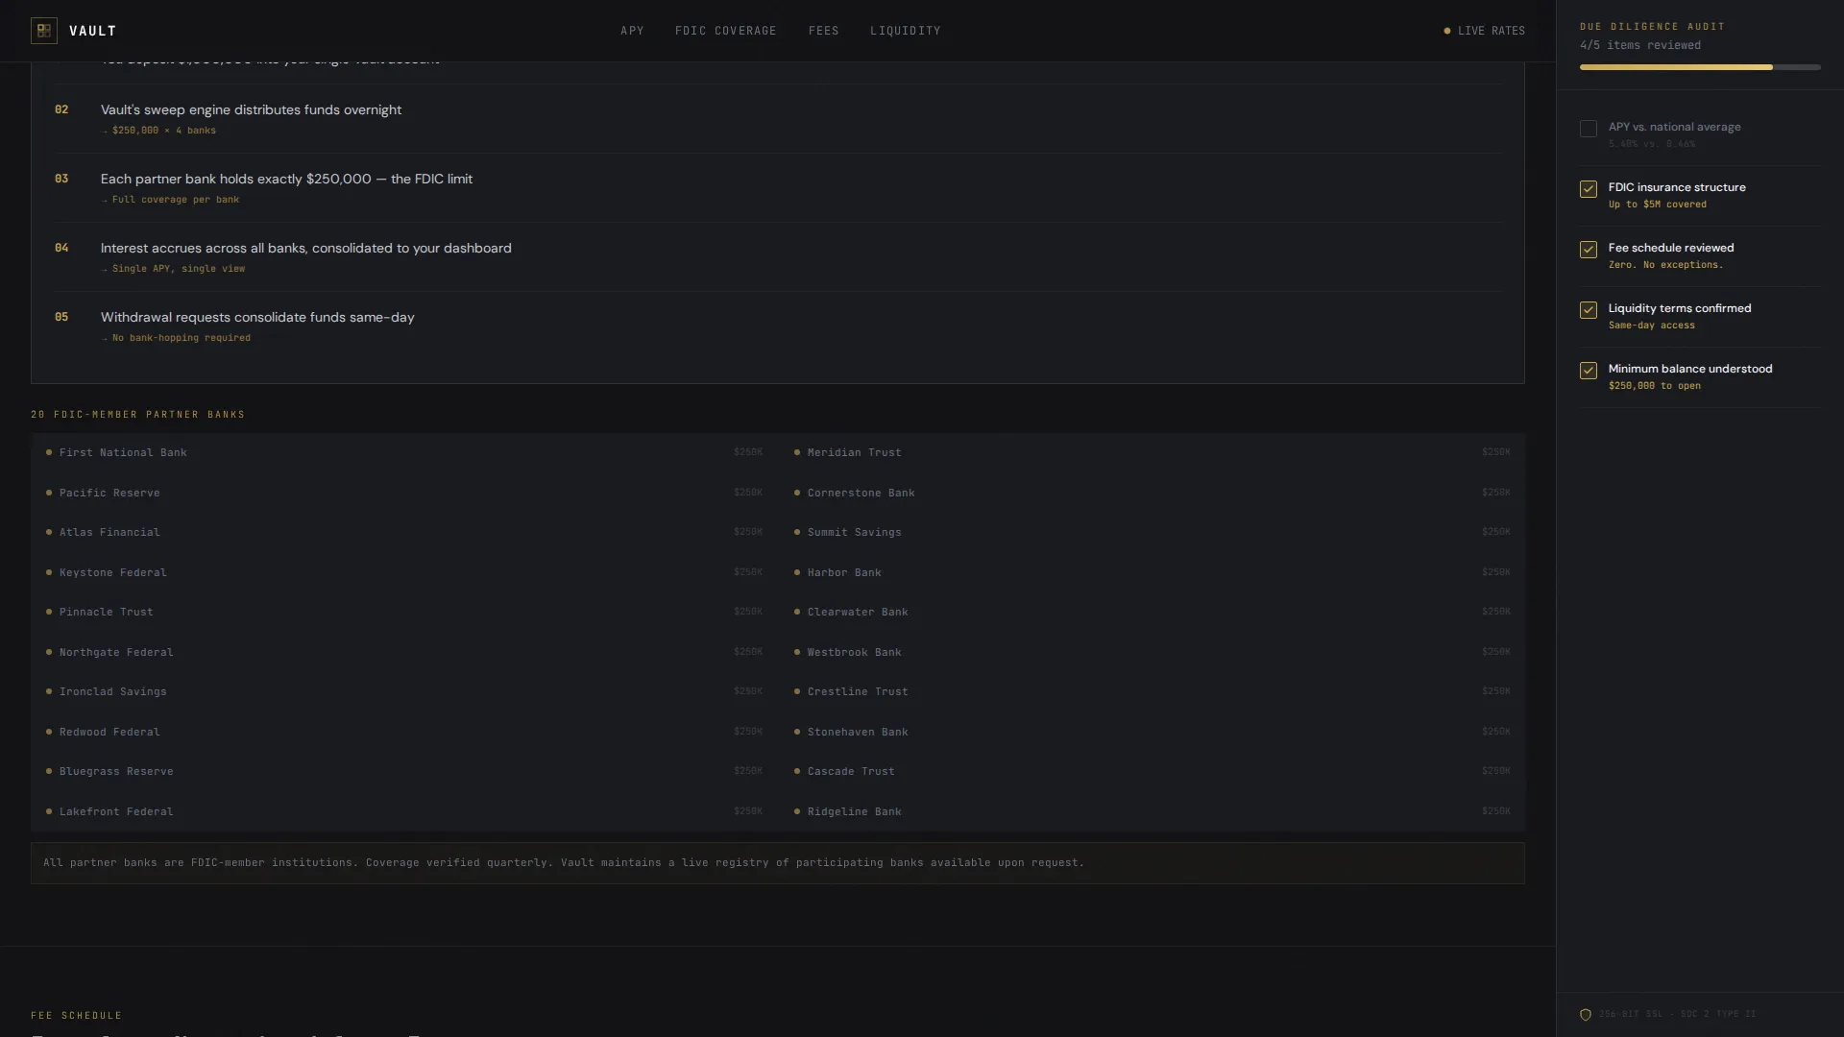Select Keystone Federal bank row
This screenshot has width=1844, height=1037.
point(404,572)
